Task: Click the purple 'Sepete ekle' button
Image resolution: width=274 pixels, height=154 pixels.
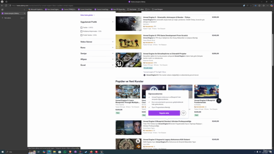Action: (x=164, y=113)
